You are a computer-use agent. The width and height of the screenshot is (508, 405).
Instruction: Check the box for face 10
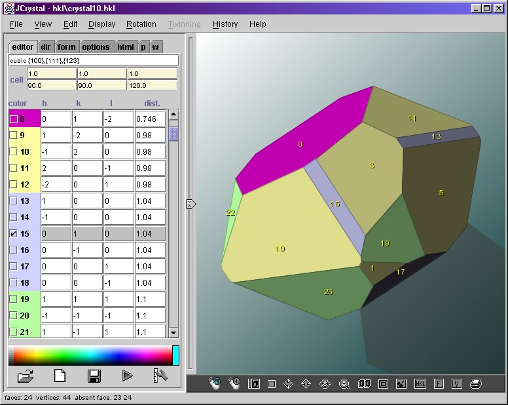tap(14, 152)
